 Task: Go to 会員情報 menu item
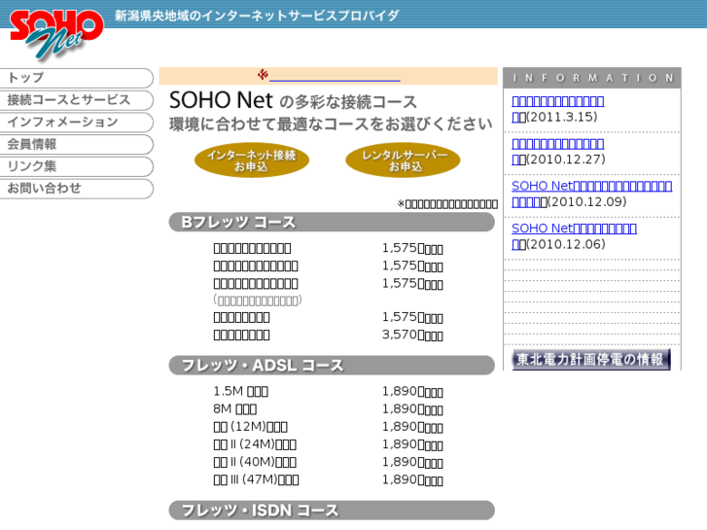pyautogui.click(x=76, y=144)
